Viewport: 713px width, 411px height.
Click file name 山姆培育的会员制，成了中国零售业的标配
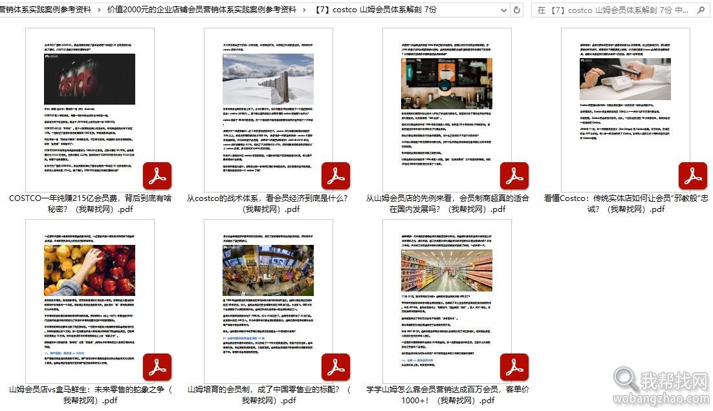pyautogui.click(x=269, y=395)
